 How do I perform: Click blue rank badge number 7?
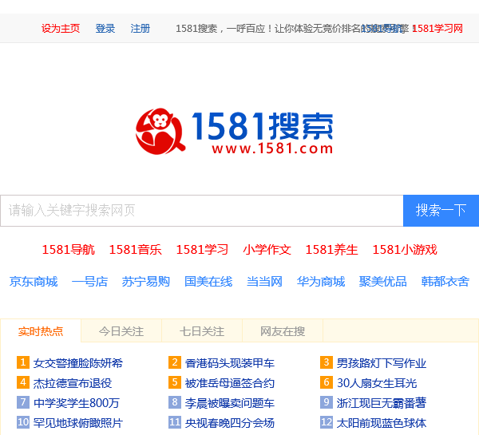23,402
